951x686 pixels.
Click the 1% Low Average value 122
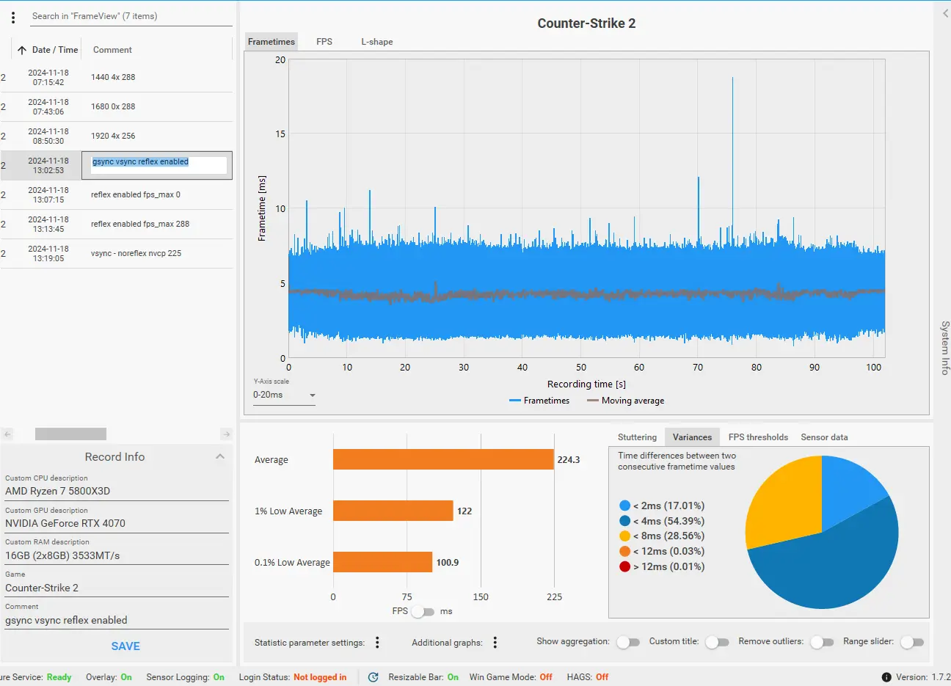coord(464,511)
